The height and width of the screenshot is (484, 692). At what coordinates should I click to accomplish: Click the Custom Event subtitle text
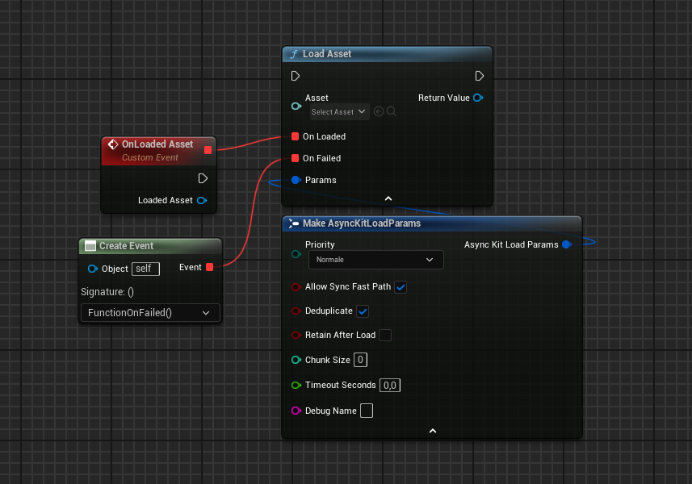tap(150, 157)
